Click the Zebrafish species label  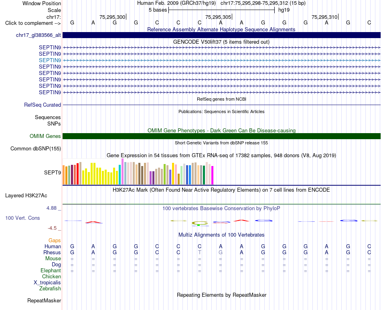point(50,289)
